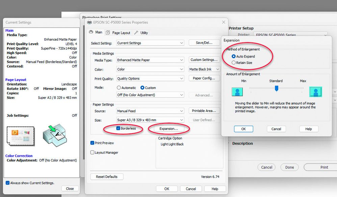Enable the Layout Manager checkbox

click(x=93, y=152)
